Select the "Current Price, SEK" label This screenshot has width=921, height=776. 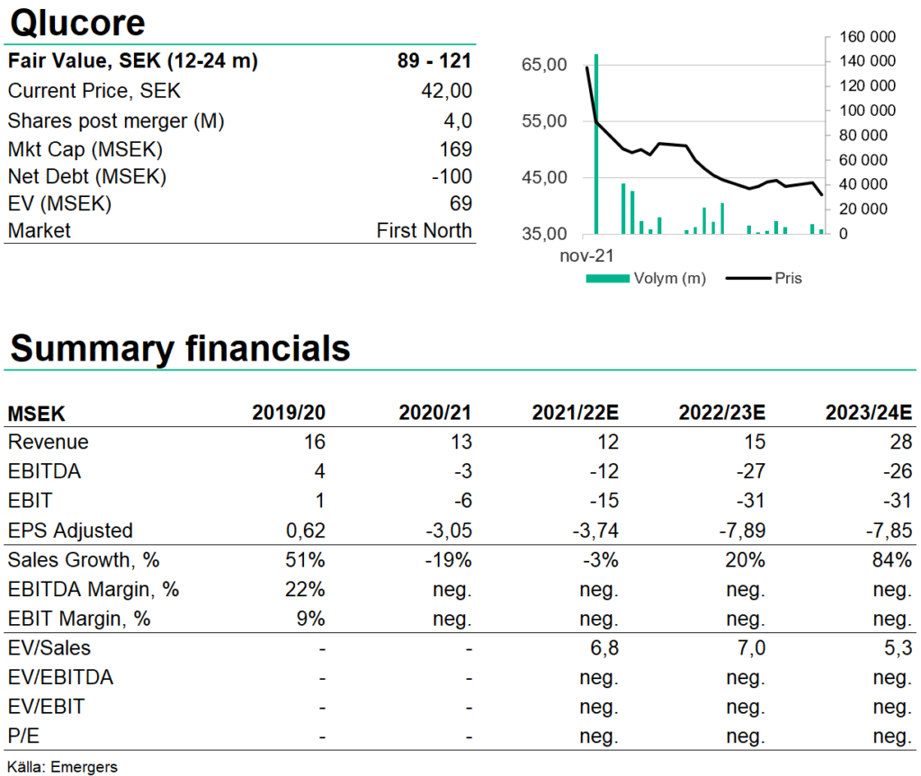point(94,91)
